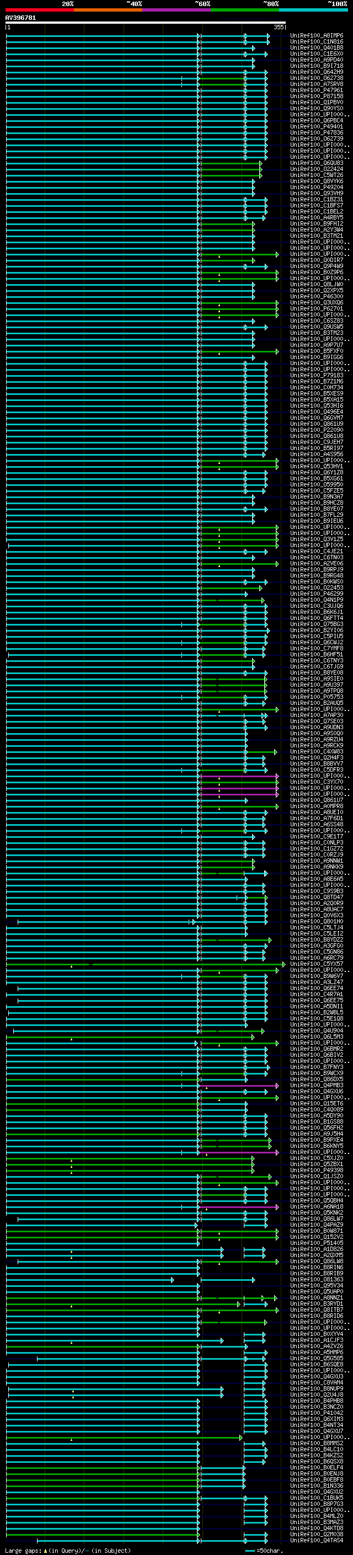Select the UniRef100_P47961 label

[x=317, y=90]
